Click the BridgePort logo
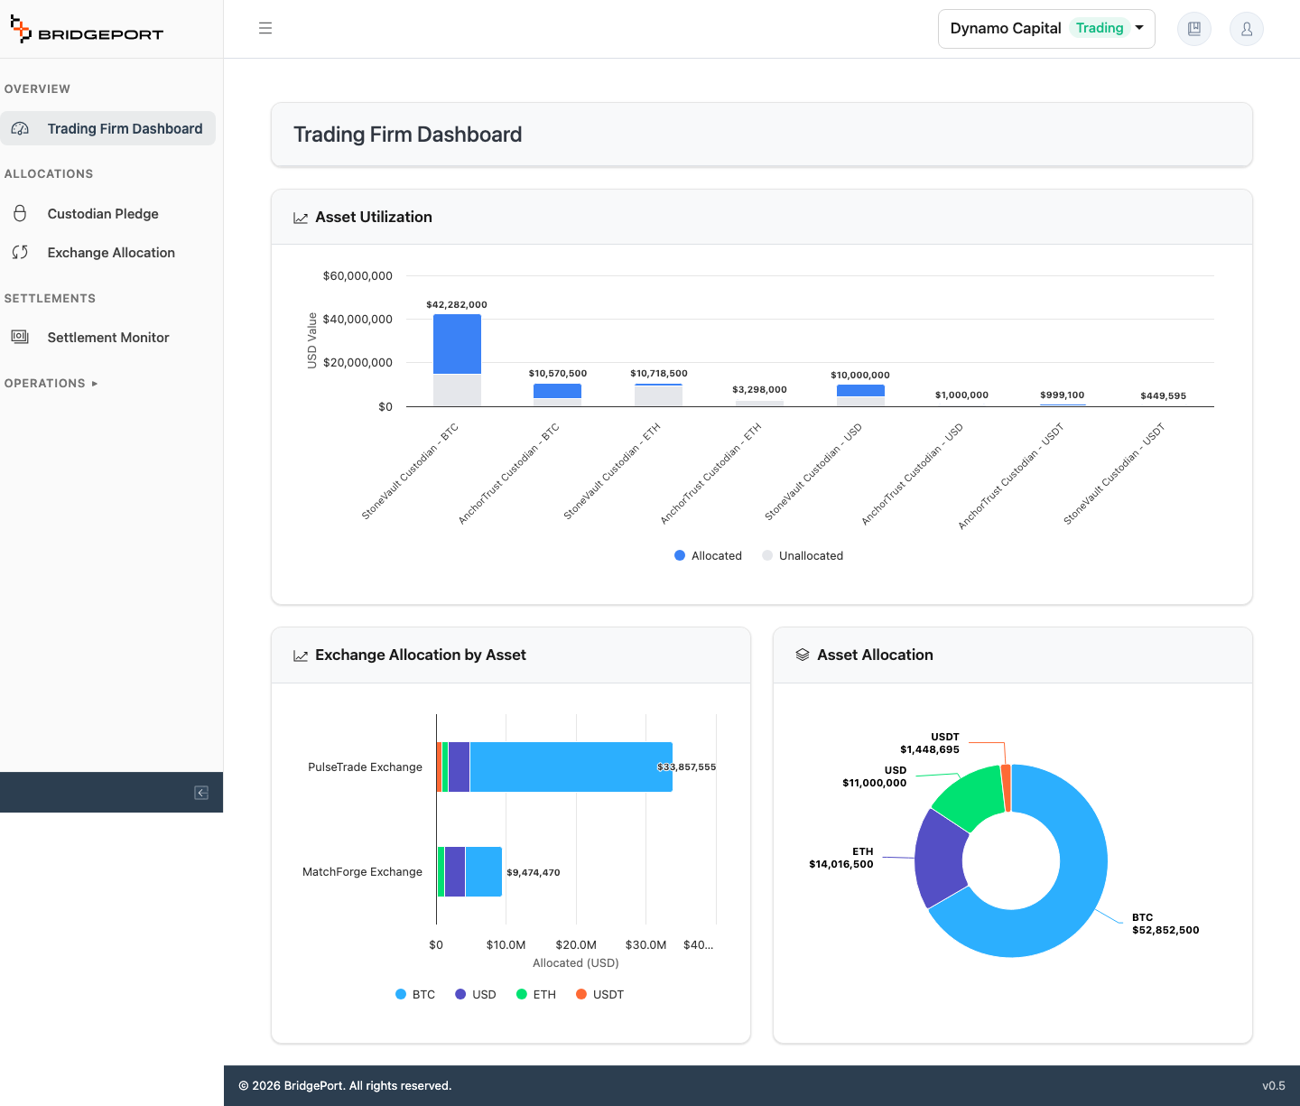Image resolution: width=1300 pixels, height=1106 pixels. [87, 30]
